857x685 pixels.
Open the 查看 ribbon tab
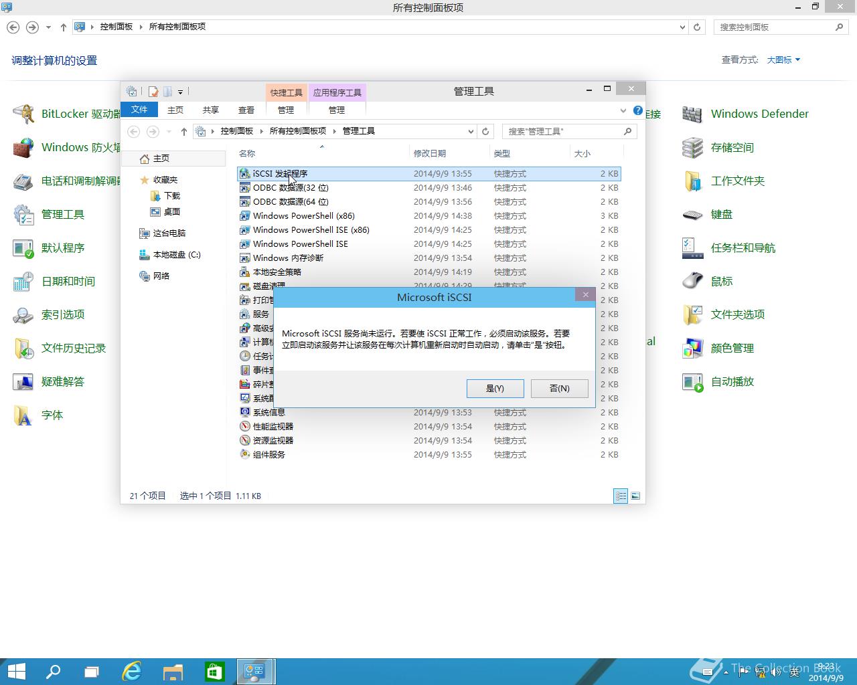[x=246, y=110]
